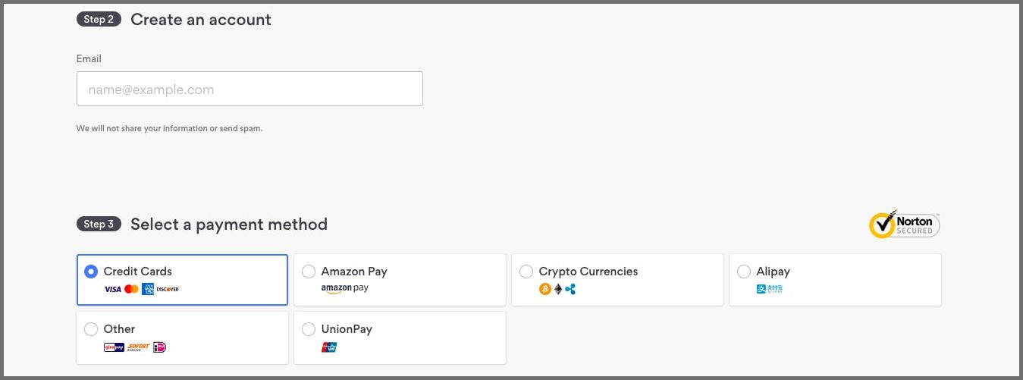
Task: Select the Amazon Pay radio button
Action: tap(309, 272)
